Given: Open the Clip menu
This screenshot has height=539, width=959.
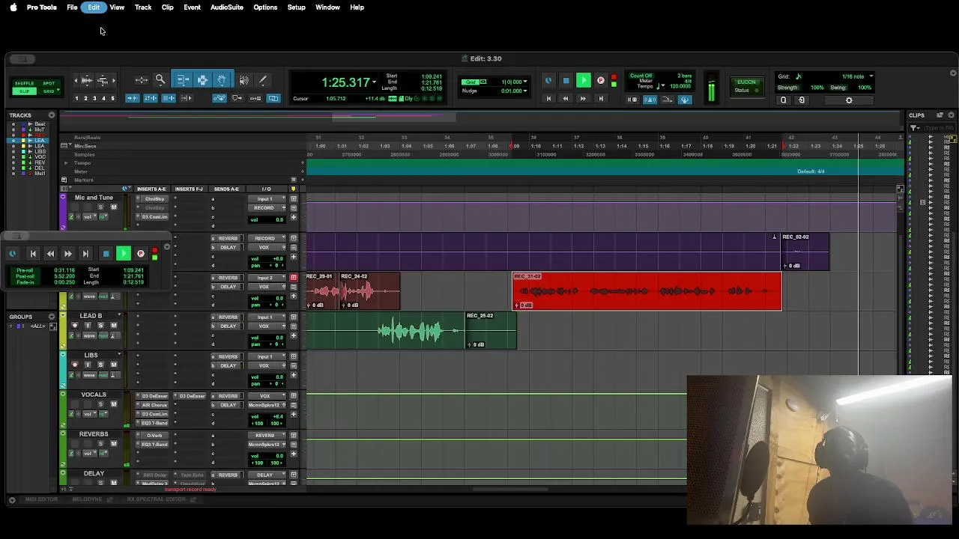Looking at the screenshot, I should [167, 7].
